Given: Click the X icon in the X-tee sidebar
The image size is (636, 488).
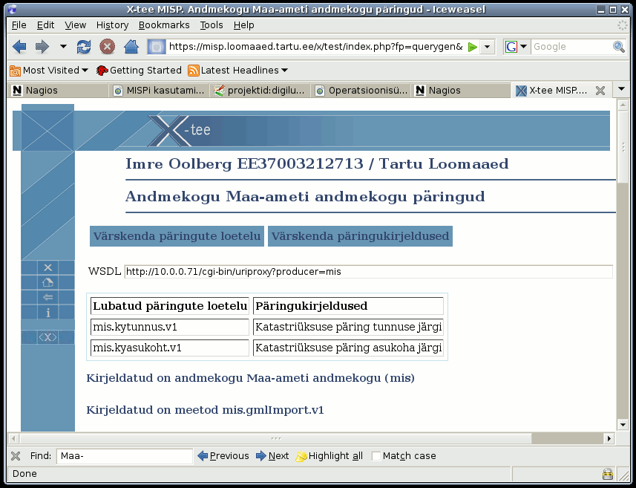Looking at the screenshot, I should 47,267.
